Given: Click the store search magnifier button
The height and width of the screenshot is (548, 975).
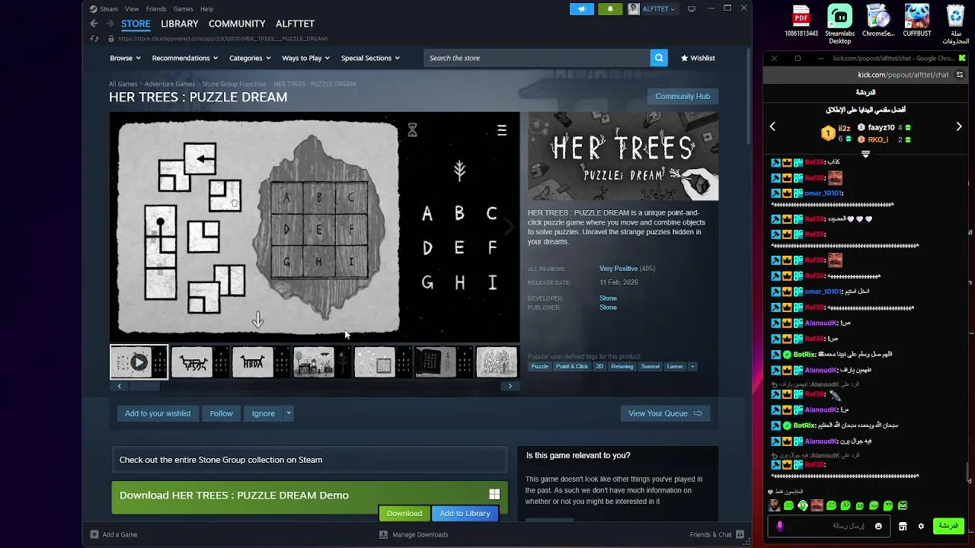Looking at the screenshot, I should [x=659, y=58].
